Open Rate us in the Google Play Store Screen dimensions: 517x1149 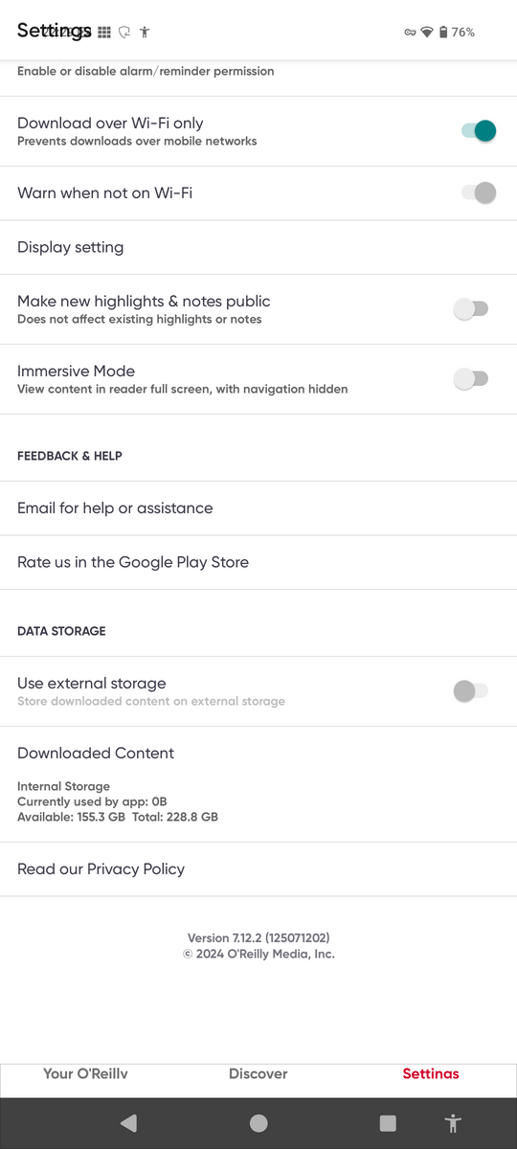point(258,562)
